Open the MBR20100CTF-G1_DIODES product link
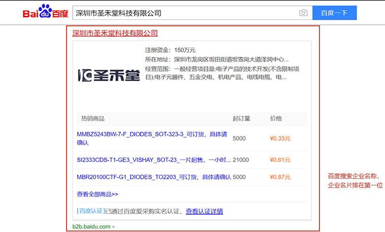The height and width of the screenshot is (232, 385). [x=154, y=177]
